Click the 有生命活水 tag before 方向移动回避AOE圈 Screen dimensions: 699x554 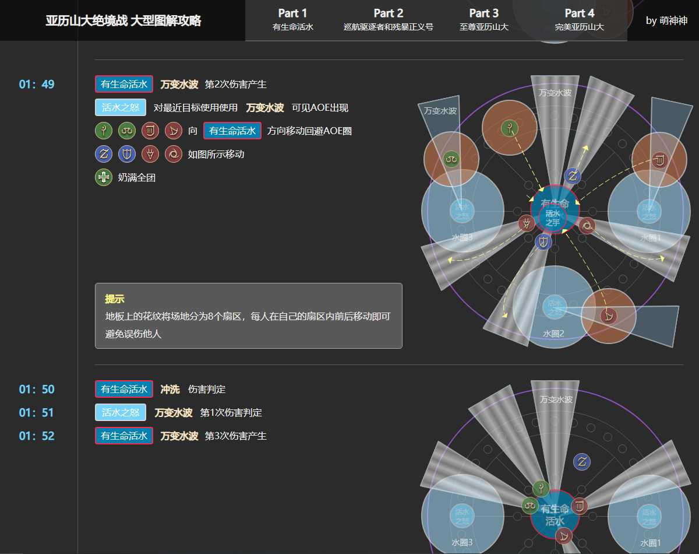click(x=232, y=131)
